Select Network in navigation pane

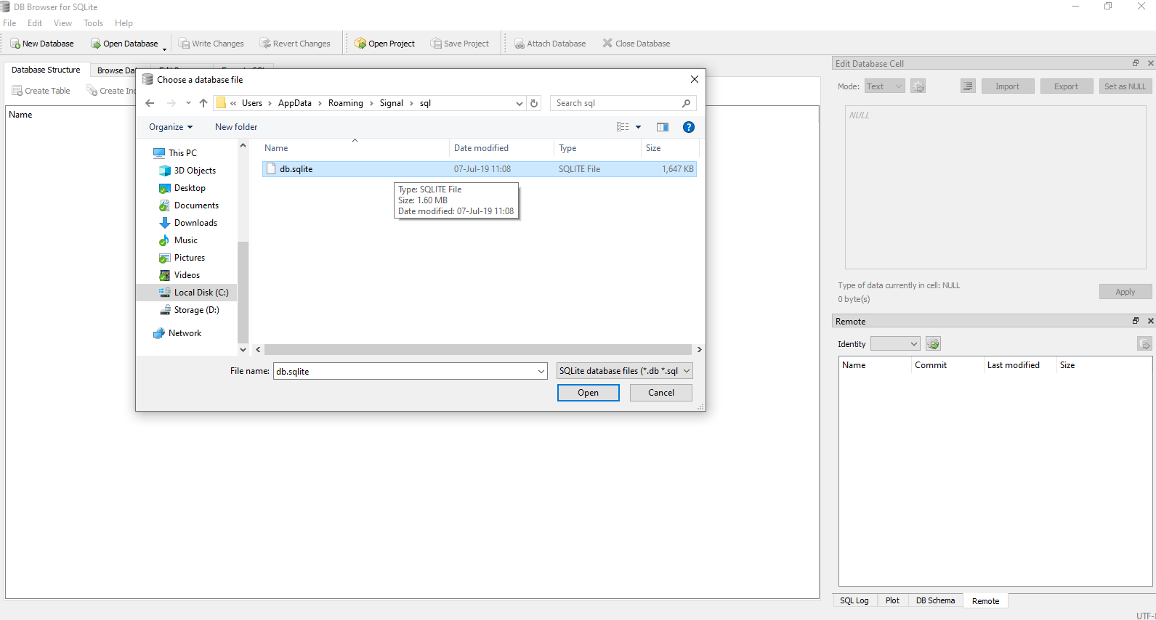(x=185, y=333)
